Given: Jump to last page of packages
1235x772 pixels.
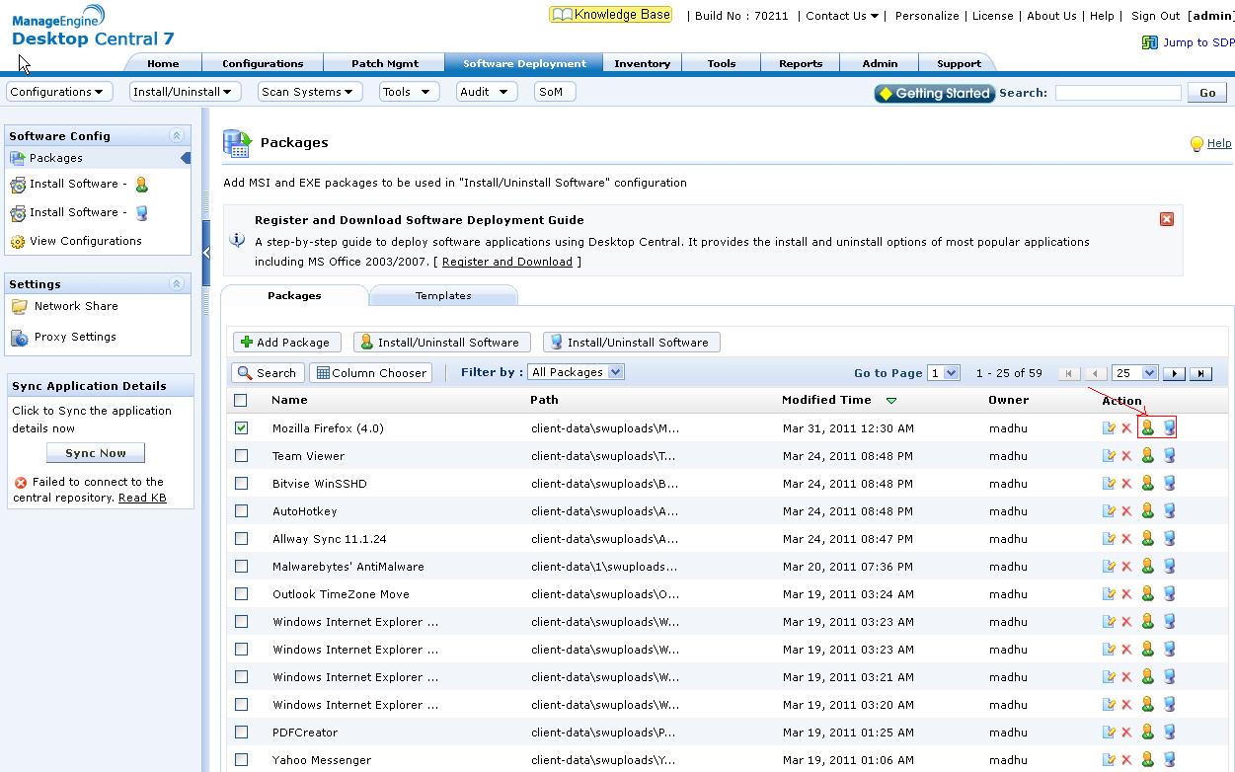Looking at the screenshot, I should point(1200,373).
